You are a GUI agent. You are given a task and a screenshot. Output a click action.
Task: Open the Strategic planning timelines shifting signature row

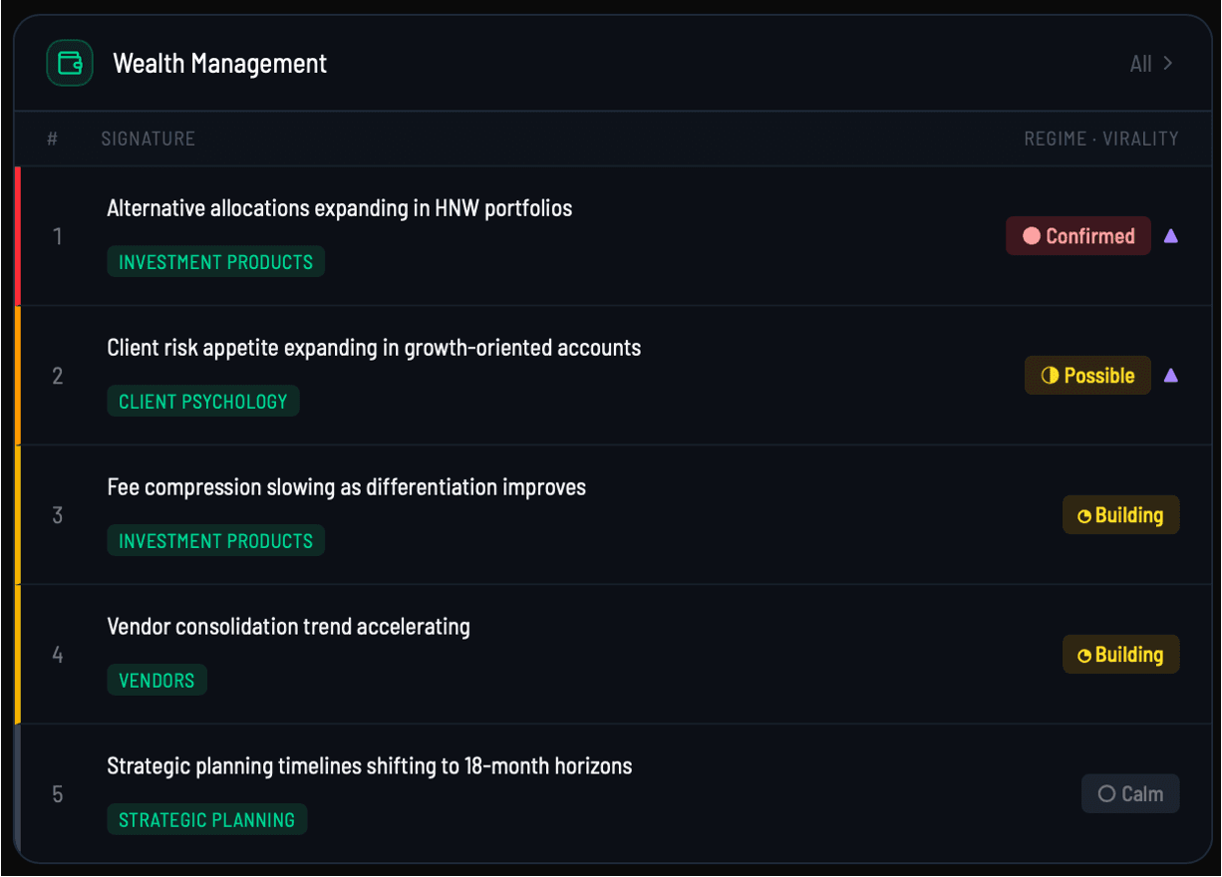611,794
